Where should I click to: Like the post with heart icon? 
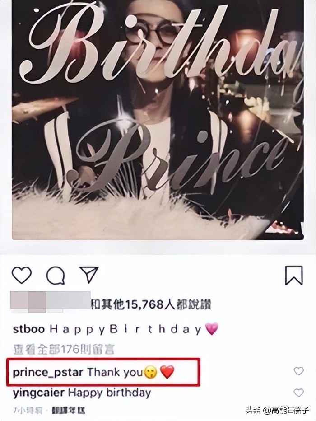point(22,275)
